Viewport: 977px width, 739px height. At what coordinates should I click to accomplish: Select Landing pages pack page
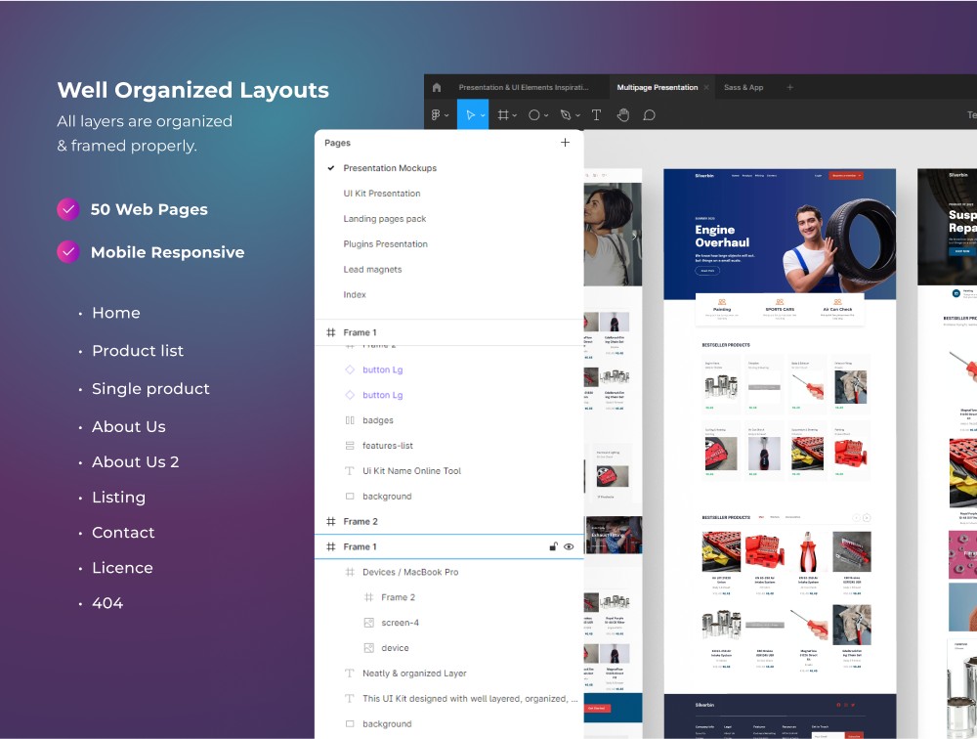pos(384,219)
